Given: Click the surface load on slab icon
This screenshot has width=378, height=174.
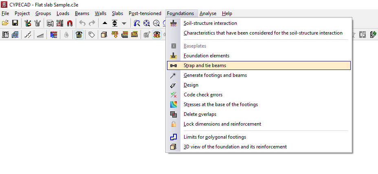Looking at the screenshot, I should (x=125, y=35).
